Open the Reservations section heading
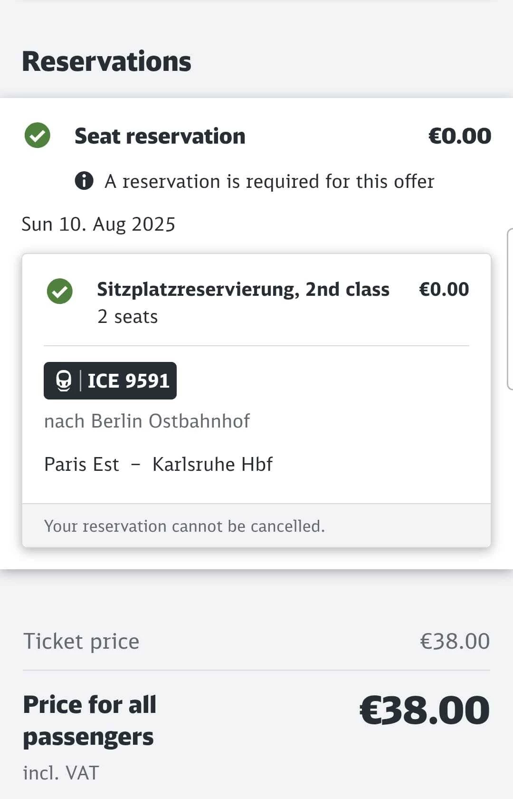This screenshot has height=799, width=513. point(106,62)
